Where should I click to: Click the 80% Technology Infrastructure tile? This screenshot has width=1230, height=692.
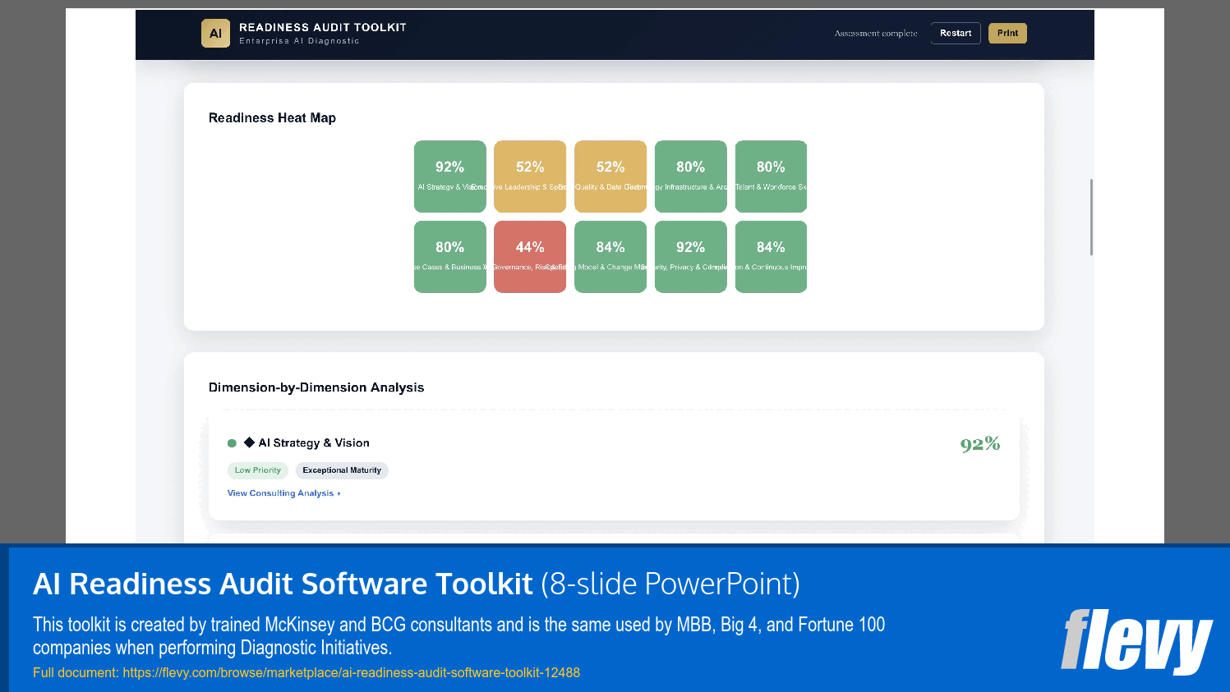tap(691, 176)
